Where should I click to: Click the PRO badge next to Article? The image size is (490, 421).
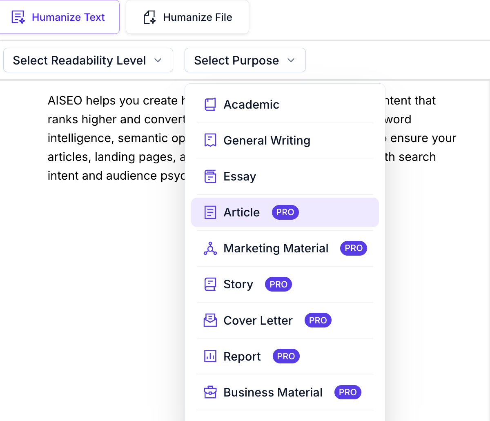[x=285, y=212]
